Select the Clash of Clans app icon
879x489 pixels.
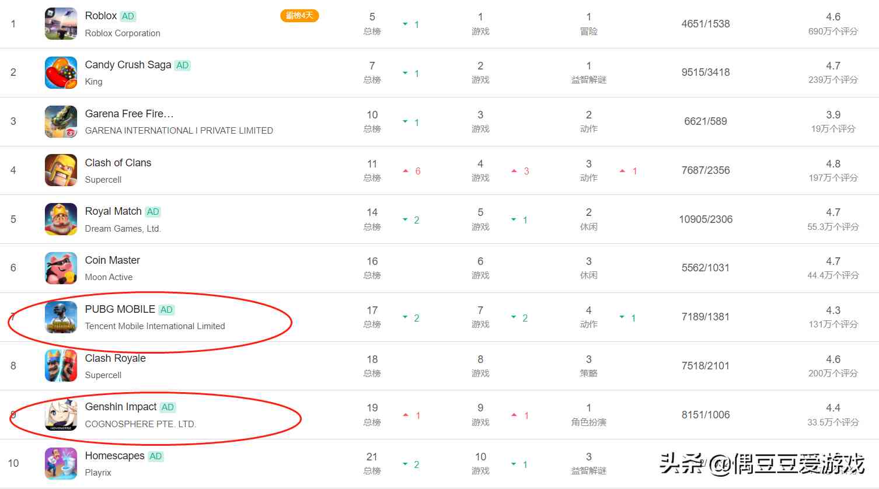pyautogui.click(x=61, y=170)
